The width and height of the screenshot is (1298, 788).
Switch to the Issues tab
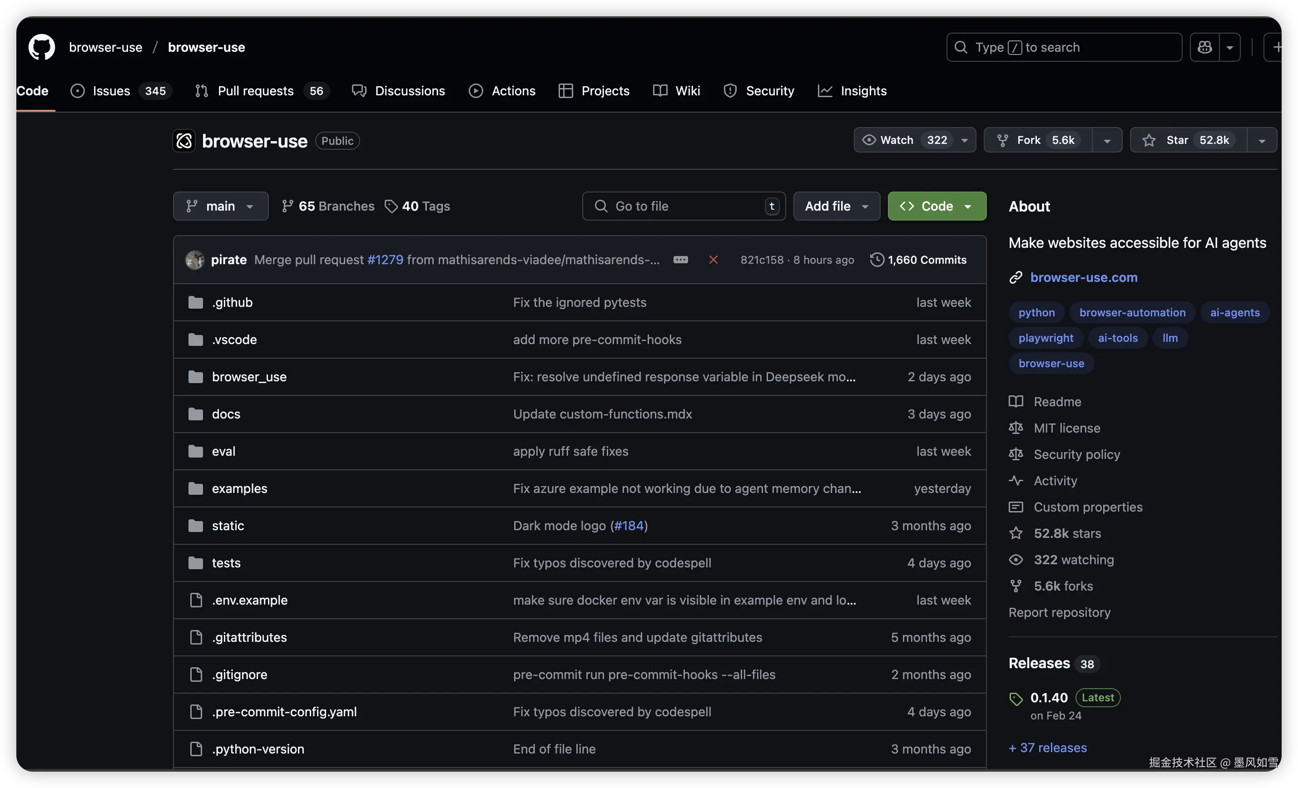pos(112,91)
